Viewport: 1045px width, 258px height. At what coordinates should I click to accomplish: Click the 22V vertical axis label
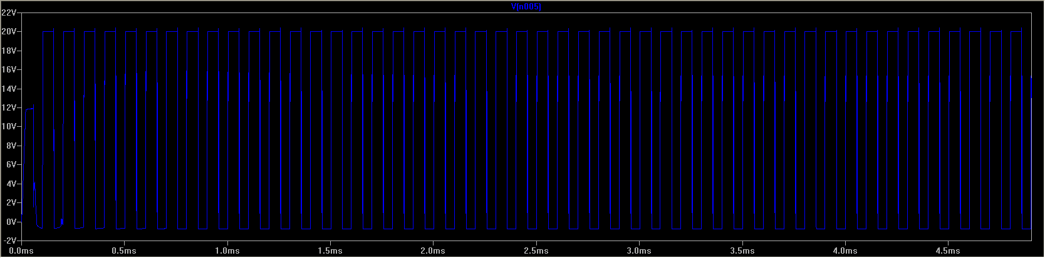pos(9,12)
